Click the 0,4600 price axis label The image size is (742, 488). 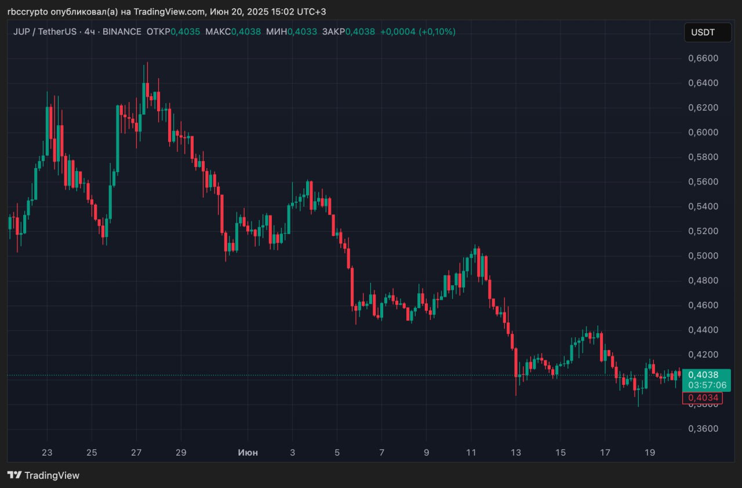[x=703, y=305]
